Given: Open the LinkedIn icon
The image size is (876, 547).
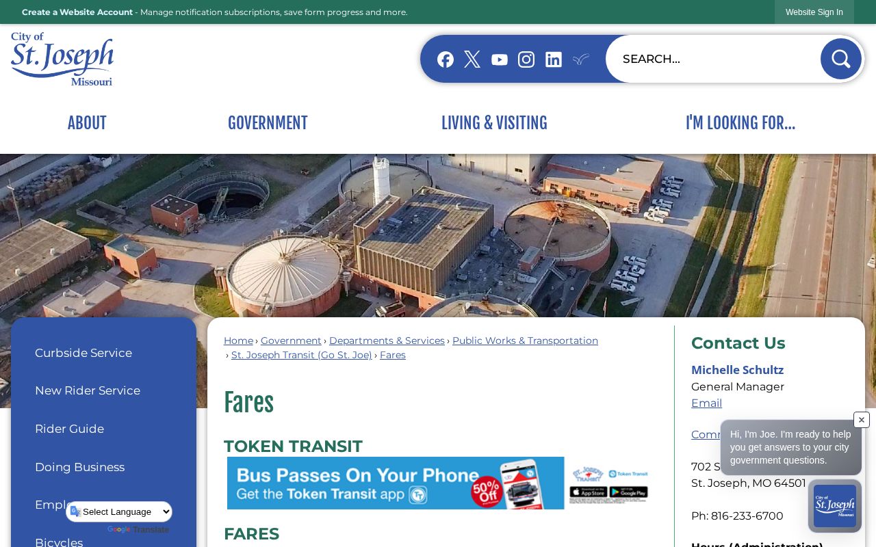Looking at the screenshot, I should tap(554, 59).
